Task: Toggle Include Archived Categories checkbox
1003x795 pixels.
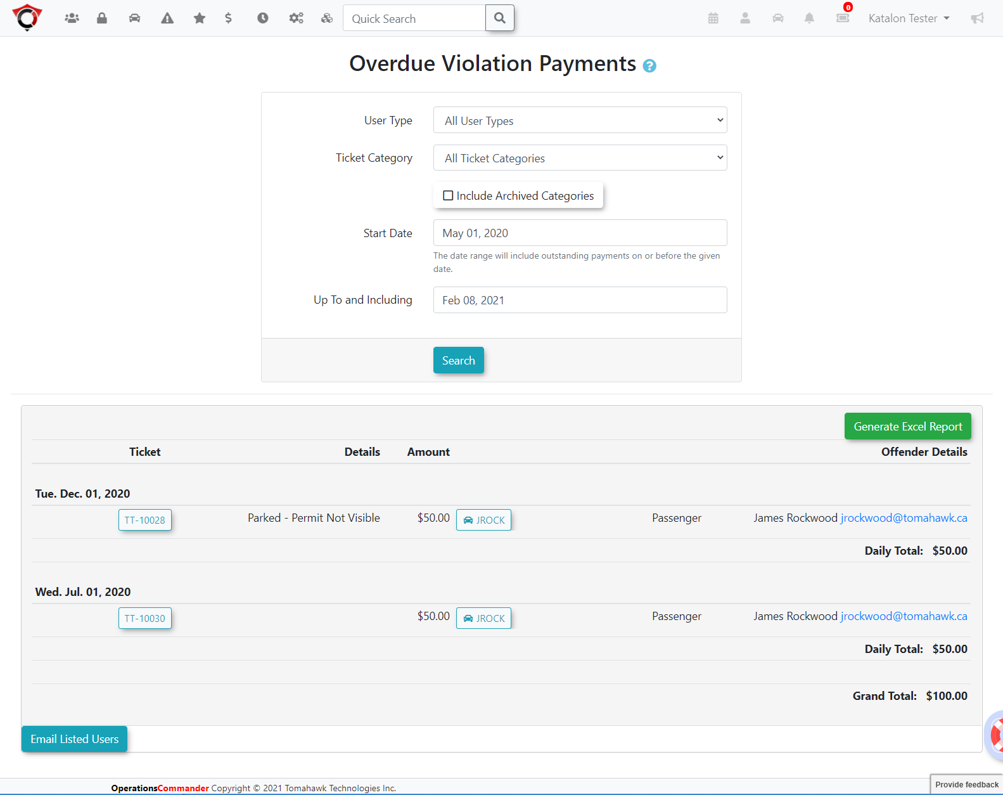Action: click(448, 196)
